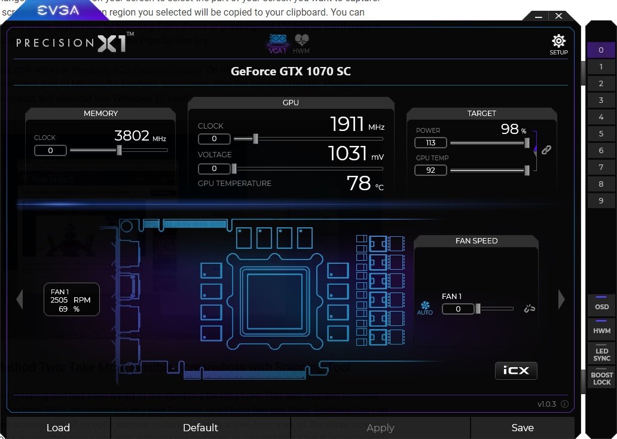
Task: Select the VGA 1 tab icon
Action: pyautogui.click(x=277, y=44)
